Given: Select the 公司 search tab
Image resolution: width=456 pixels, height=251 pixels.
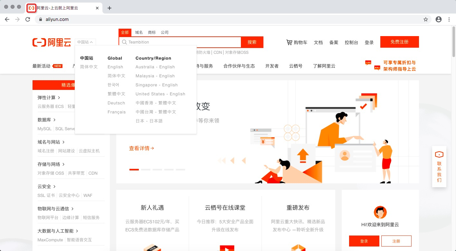Looking at the screenshot, I should coord(165,33).
